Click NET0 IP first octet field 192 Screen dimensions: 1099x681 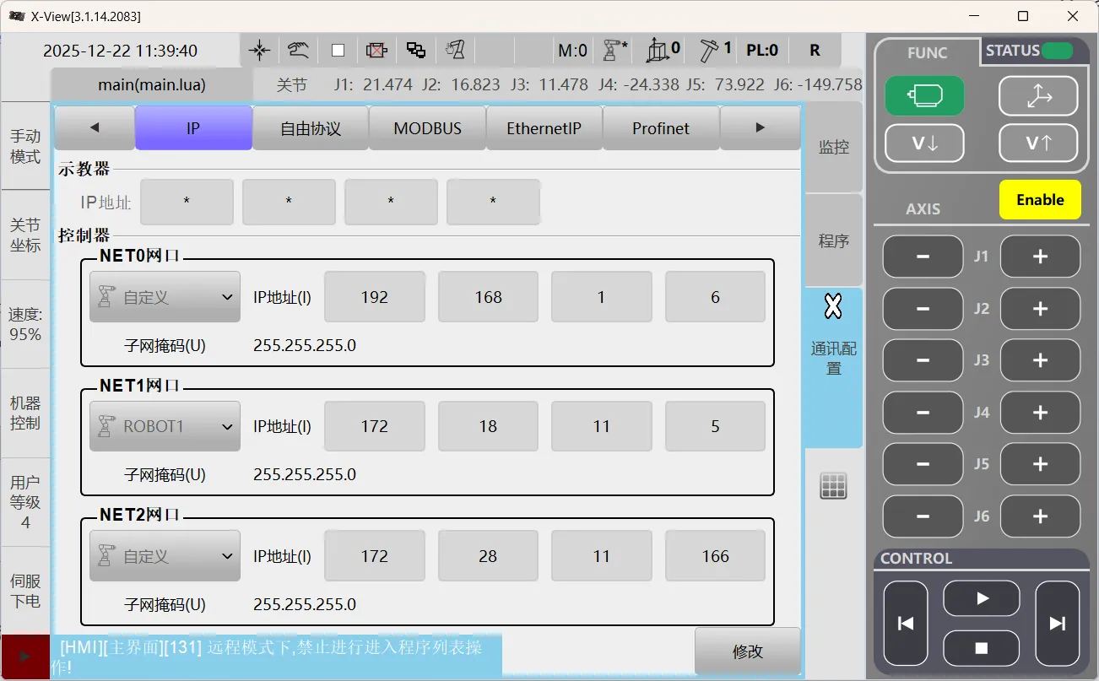pyautogui.click(x=374, y=297)
